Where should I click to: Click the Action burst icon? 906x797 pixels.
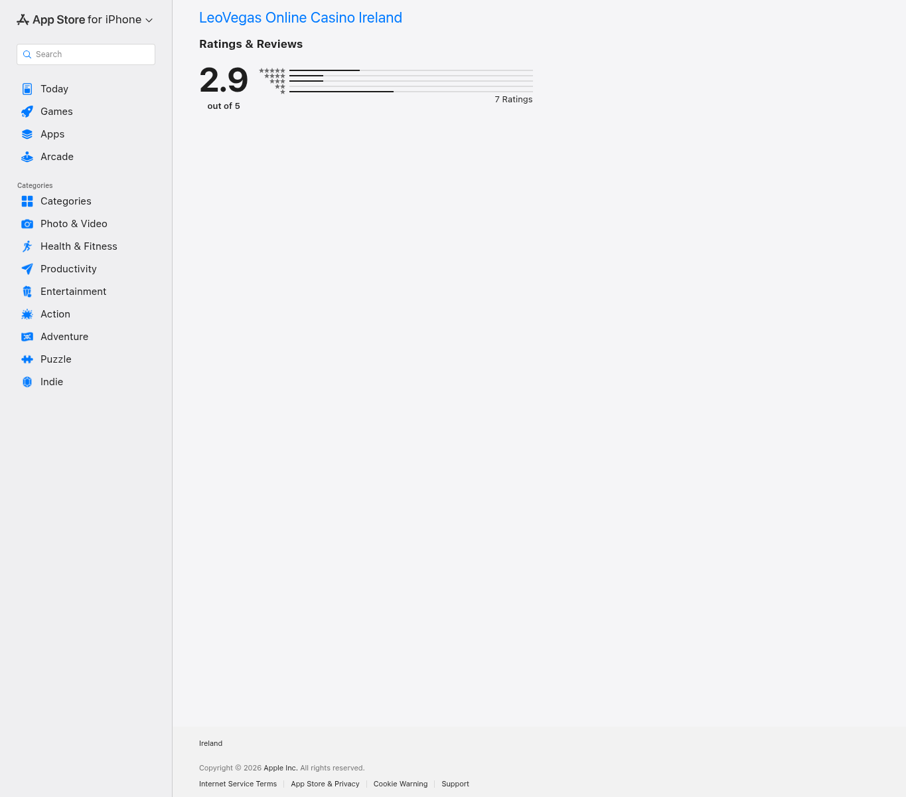(x=27, y=314)
